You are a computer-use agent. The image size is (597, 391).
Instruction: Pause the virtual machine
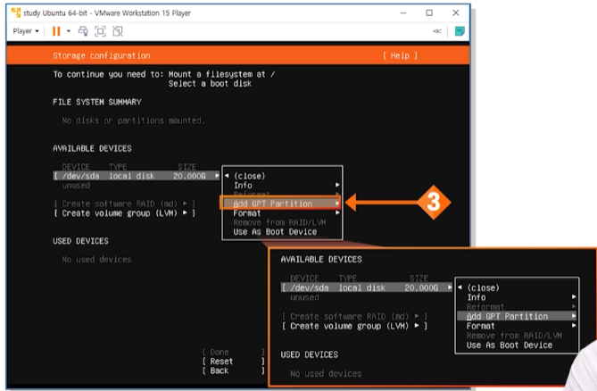click(x=56, y=31)
